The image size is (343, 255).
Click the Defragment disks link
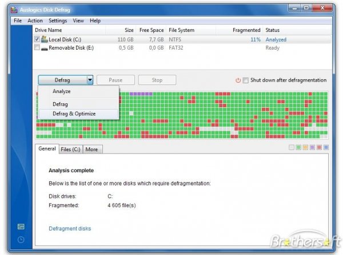pyautogui.click(x=70, y=229)
